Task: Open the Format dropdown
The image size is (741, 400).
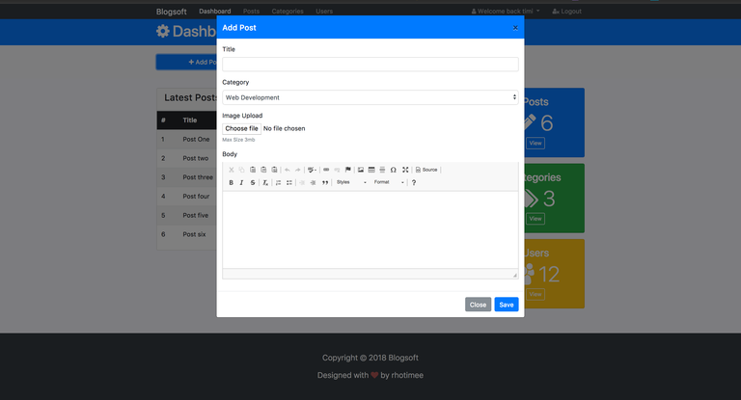Action: [x=389, y=182]
